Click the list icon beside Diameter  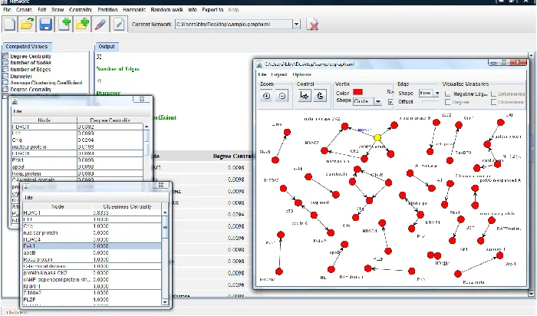coord(5,76)
